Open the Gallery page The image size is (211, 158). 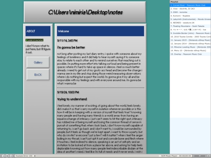coord(38,62)
